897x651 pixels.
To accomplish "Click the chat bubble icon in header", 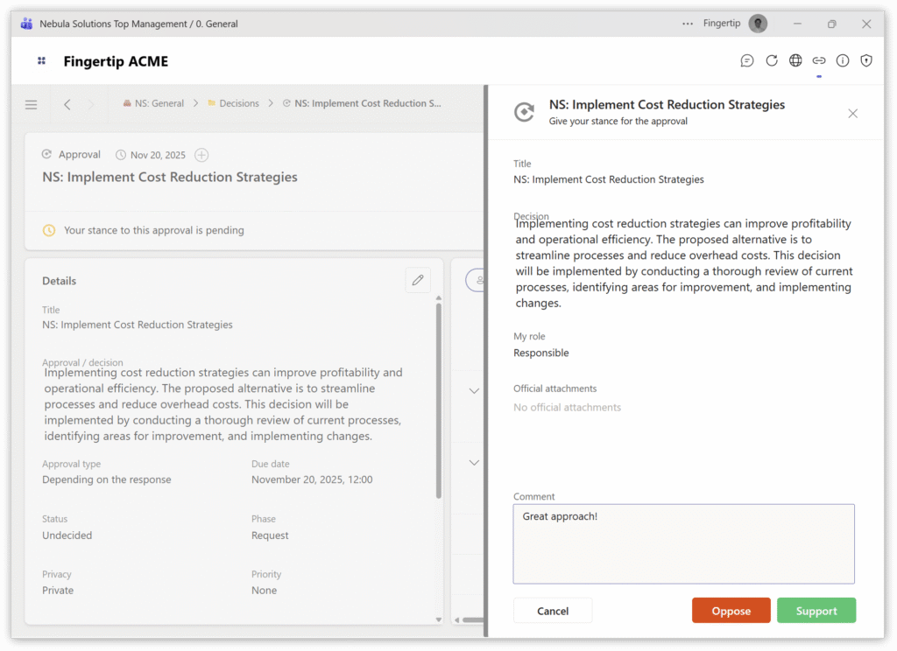I will point(747,60).
